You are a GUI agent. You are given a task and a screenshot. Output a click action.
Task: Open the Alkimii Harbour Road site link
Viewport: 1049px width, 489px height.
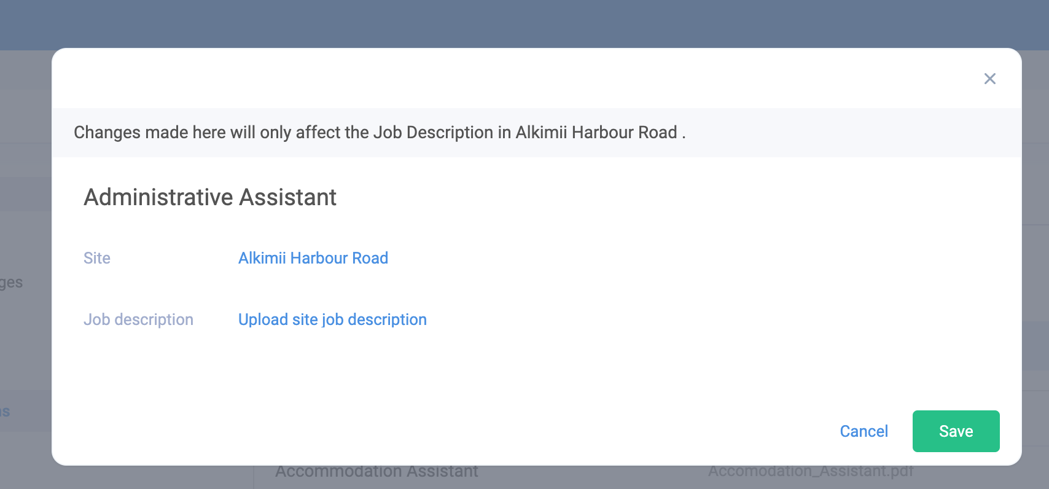313,258
